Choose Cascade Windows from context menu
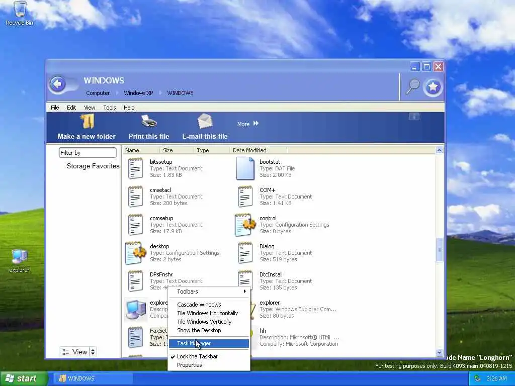 pos(209,305)
